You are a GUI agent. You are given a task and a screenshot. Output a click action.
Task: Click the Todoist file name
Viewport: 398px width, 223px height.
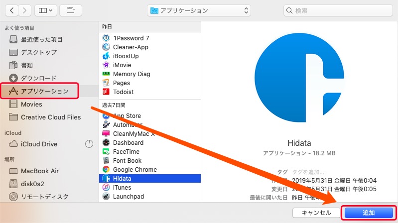point(123,92)
